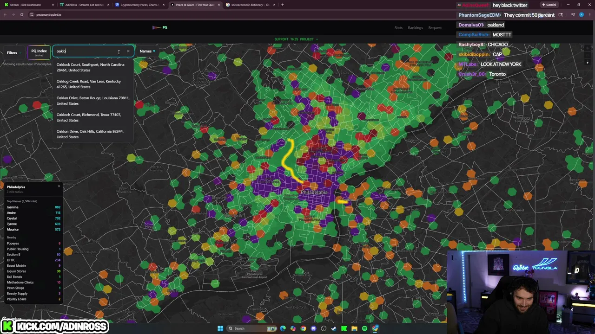Click the name Andre in Top Names
The image size is (595, 334).
[11, 213]
